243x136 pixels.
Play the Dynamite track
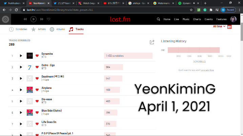(21, 56)
